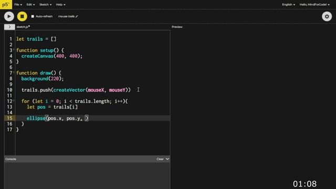336x189 pixels.
Task: Click line number 10 in gutter
Action: pos(9,90)
